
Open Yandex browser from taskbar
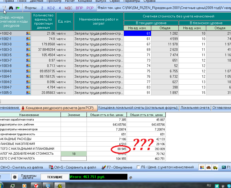[36, 185]
